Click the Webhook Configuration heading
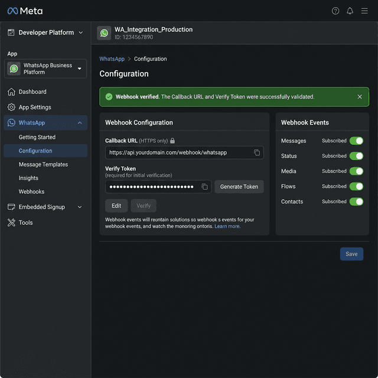The height and width of the screenshot is (378, 378). tap(139, 122)
